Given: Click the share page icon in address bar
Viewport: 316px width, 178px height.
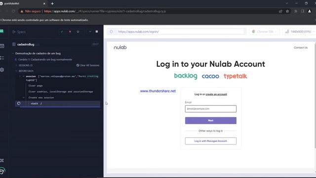Looking at the screenshot, I should [x=280, y=11].
